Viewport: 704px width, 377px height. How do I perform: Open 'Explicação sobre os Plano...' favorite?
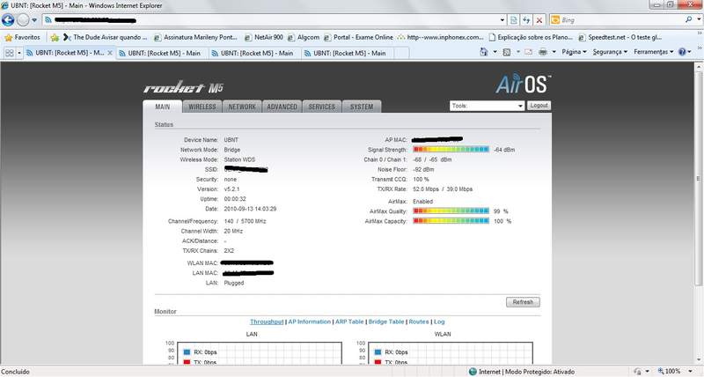click(x=532, y=37)
